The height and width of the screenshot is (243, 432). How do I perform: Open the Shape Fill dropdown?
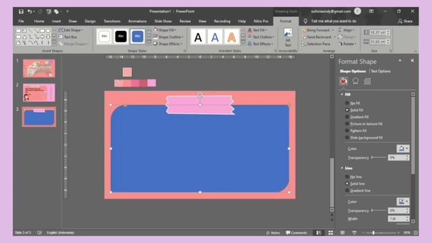click(x=165, y=30)
